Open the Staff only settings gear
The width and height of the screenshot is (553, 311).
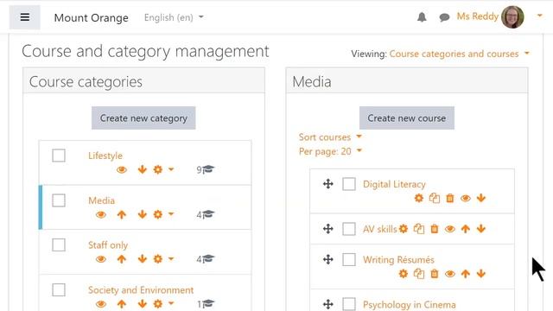[158, 259]
